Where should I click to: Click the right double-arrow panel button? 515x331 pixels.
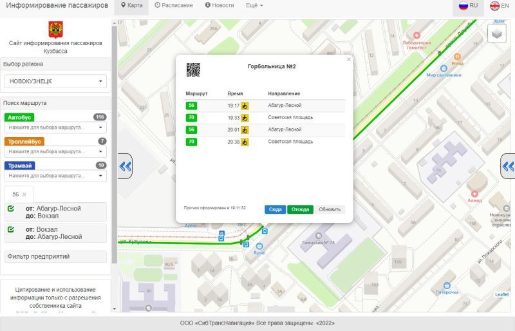pyautogui.click(x=508, y=166)
